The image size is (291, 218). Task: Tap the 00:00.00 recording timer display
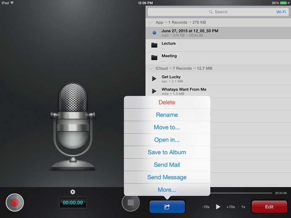tap(73, 202)
